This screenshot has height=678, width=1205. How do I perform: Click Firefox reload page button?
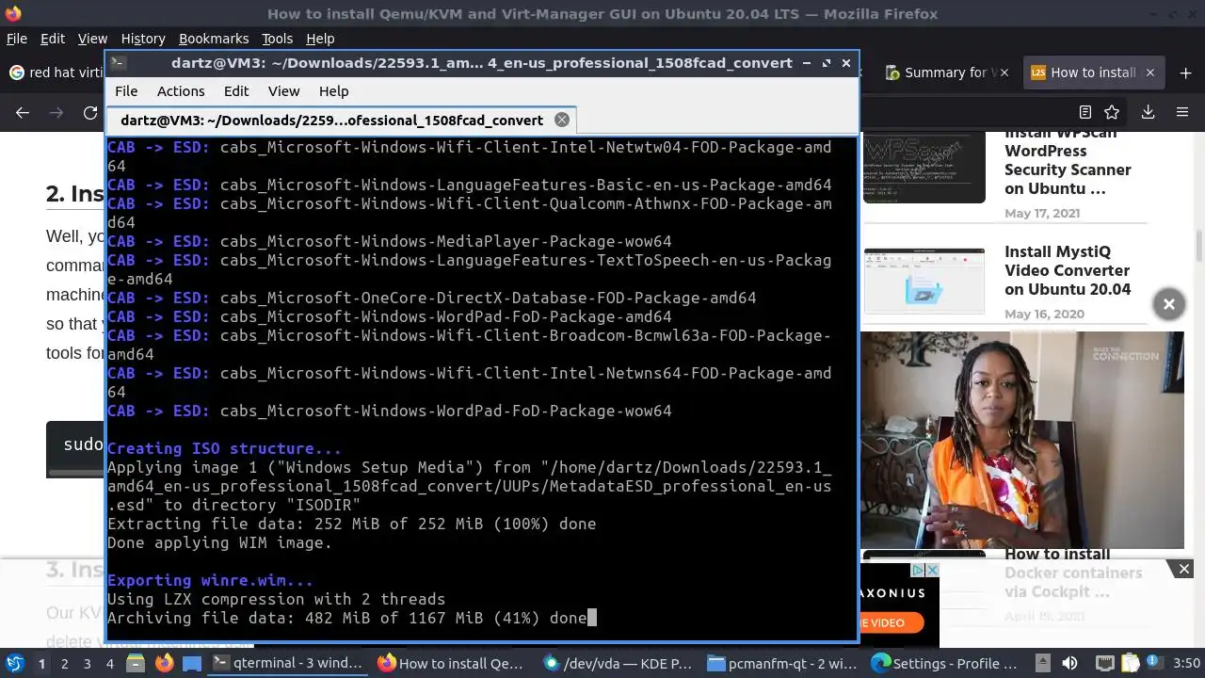tap(90, 112)
